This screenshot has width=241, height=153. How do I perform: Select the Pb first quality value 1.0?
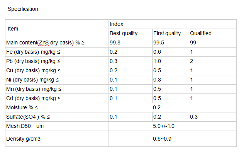tap(157, 61)
